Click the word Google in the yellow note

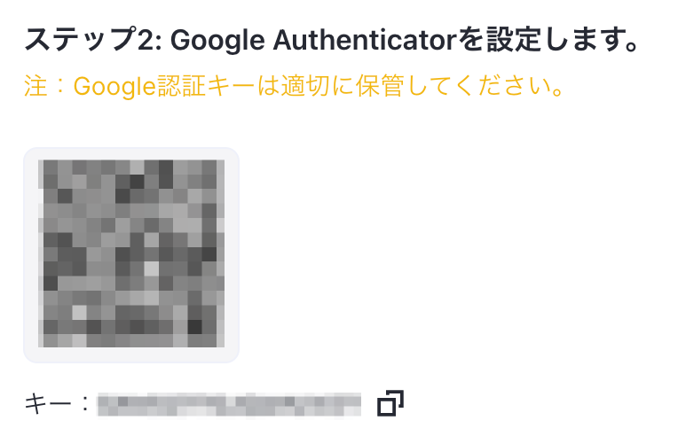114,86
